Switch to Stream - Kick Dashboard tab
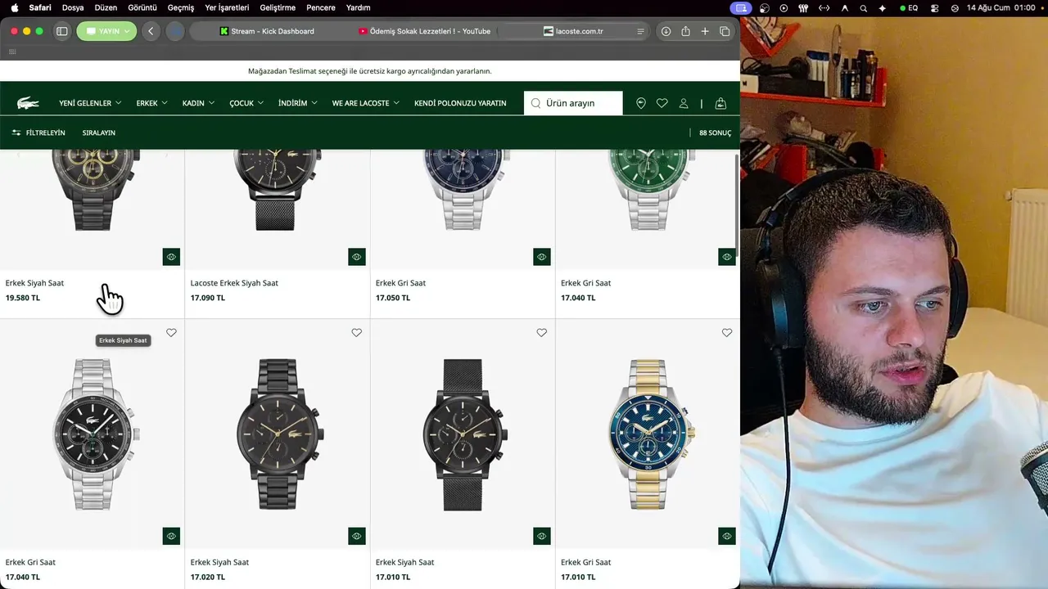 (267, 31)
